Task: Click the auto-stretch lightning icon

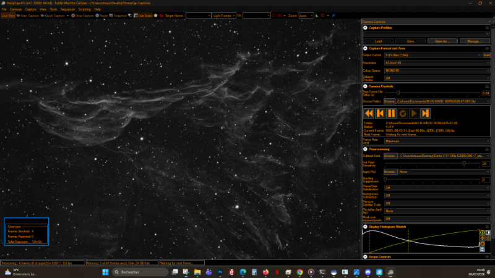Action: click(482, 238)
